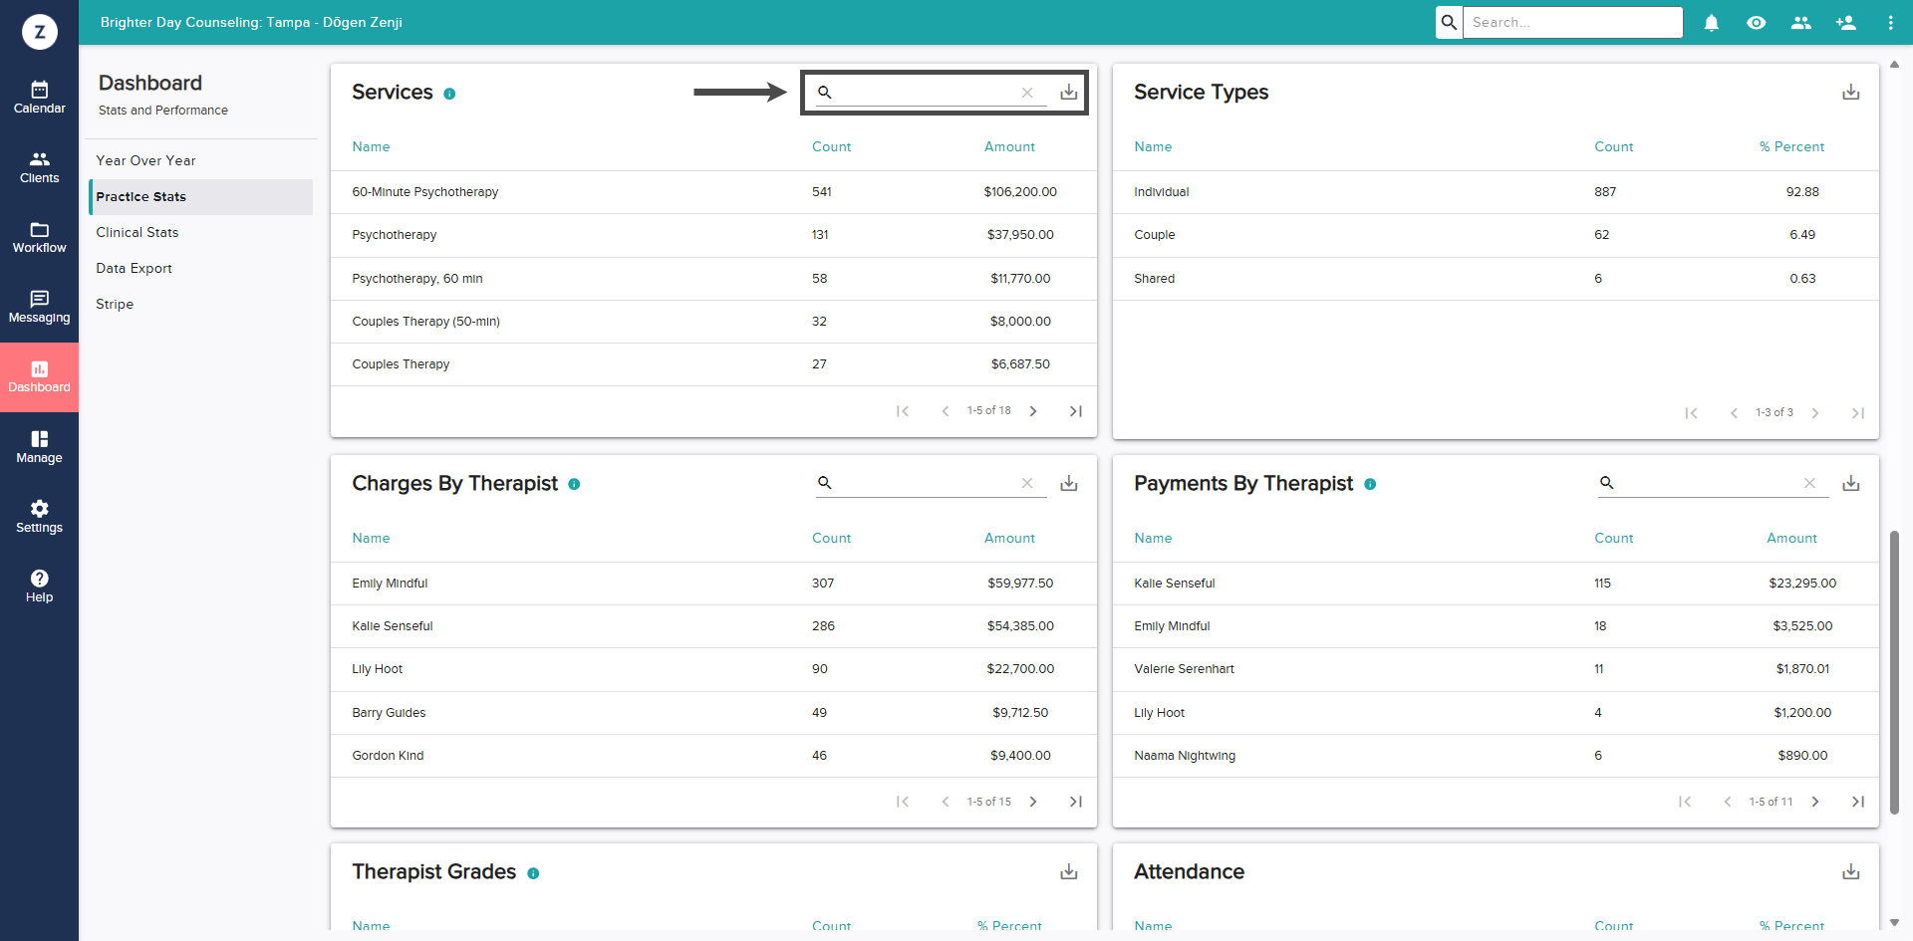Click the people group icon in top bar
The image size is (1913, 941).
pyautogui.click(x=1800, y=22)
